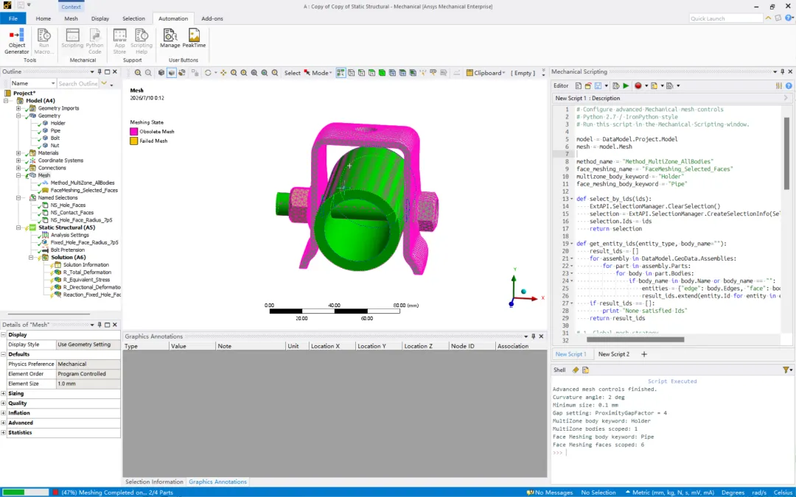Start recording with the red record button
Image resolution: width=796 pixels, height=497 pixels.
(x=638, y=85)
